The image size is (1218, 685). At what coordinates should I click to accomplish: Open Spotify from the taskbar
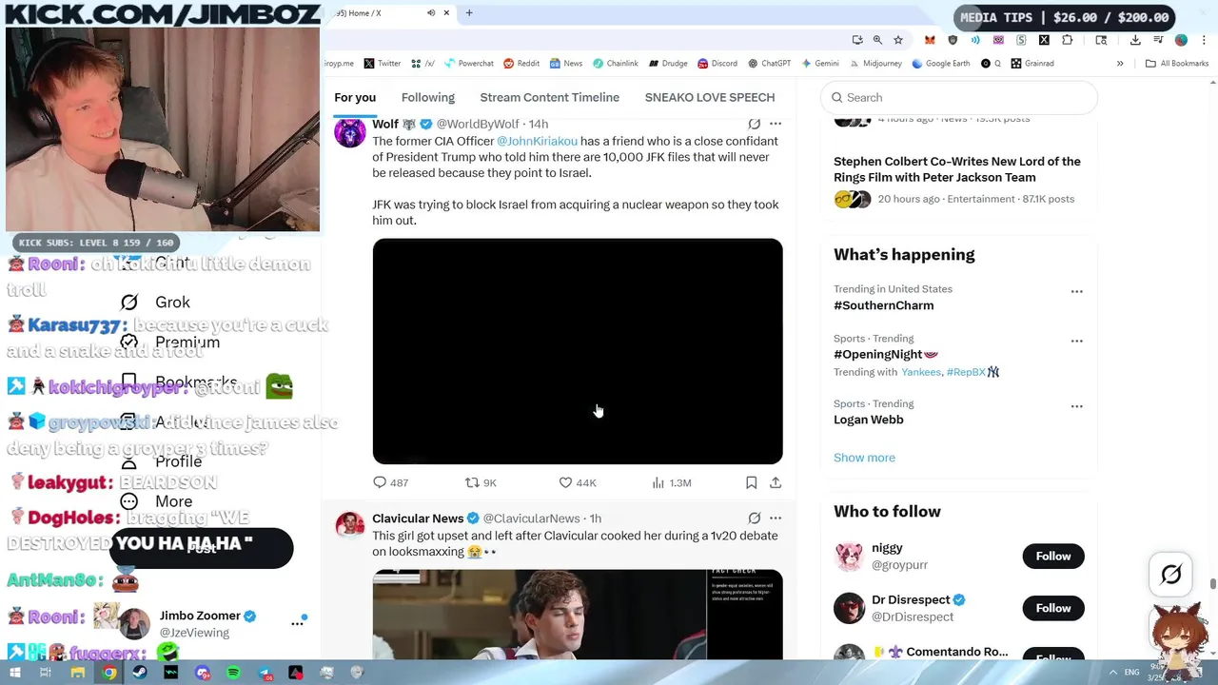click(x=233, y=673)
